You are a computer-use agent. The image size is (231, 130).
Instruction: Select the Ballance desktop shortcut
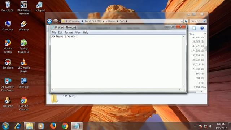point(8,102)
